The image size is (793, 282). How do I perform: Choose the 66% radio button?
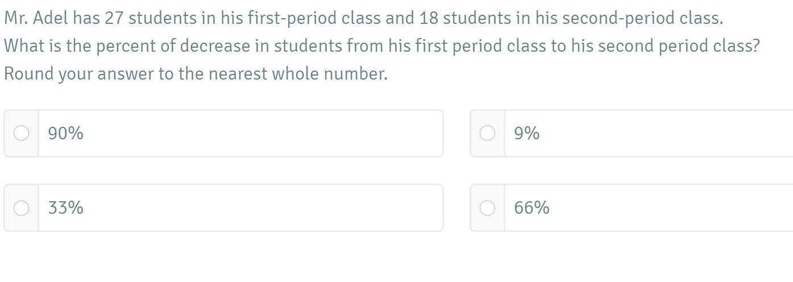pyautogui.click(x=487, y=208)
